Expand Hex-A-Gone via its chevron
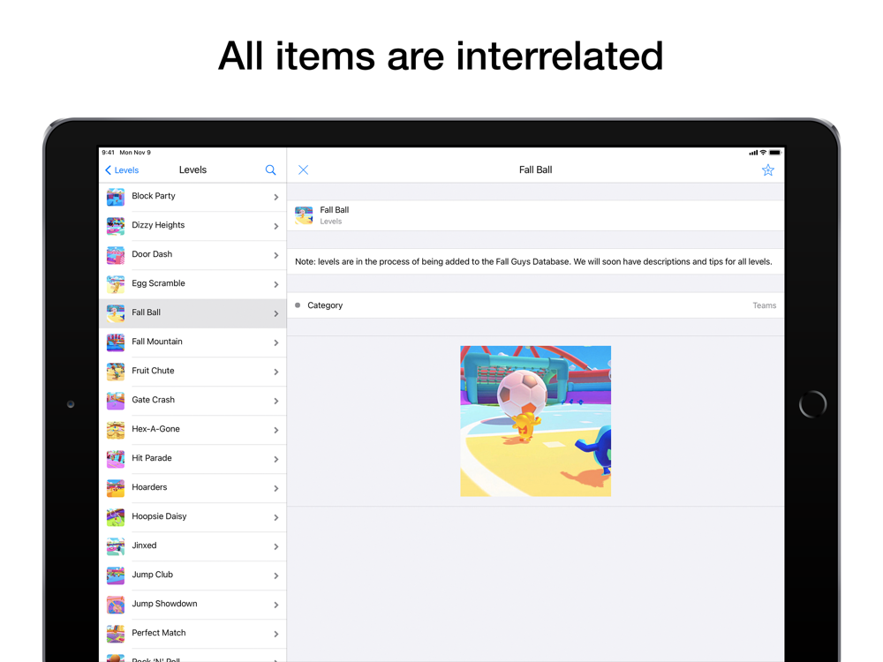883x662 pixels. pos(275,430)
